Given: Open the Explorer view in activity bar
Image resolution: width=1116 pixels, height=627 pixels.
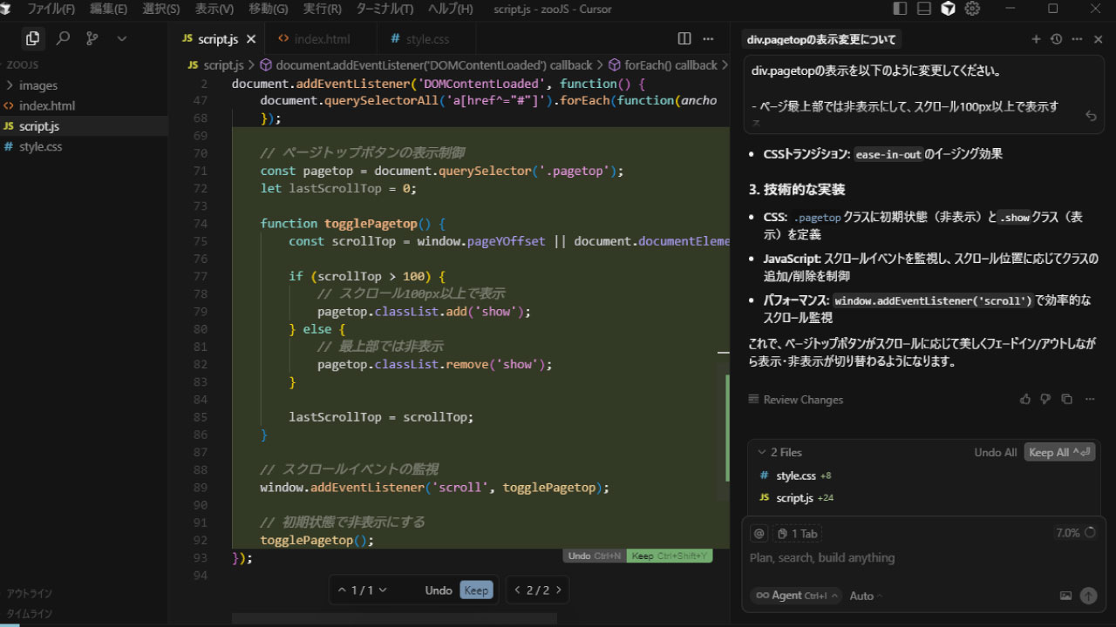Looking at the screenshot, I should 32,38.
